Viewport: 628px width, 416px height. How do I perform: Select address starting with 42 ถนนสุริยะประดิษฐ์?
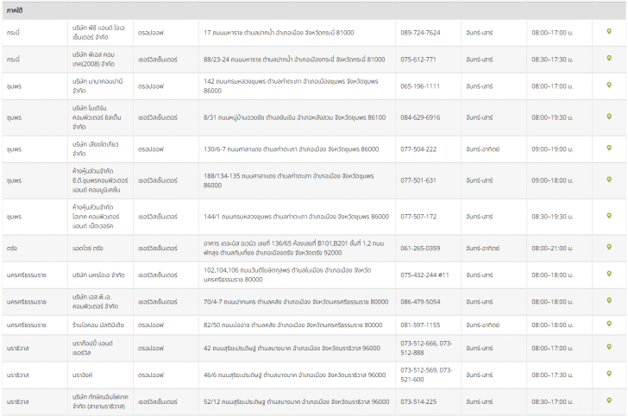click(x=292, y=349)
